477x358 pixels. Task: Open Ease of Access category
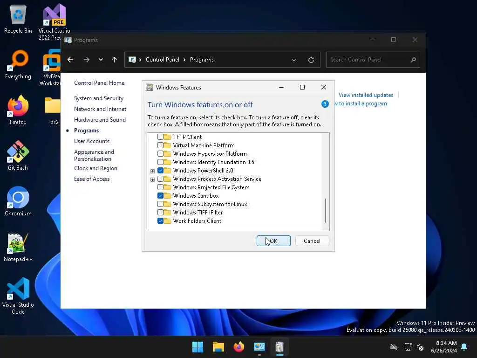coord(92,179)
